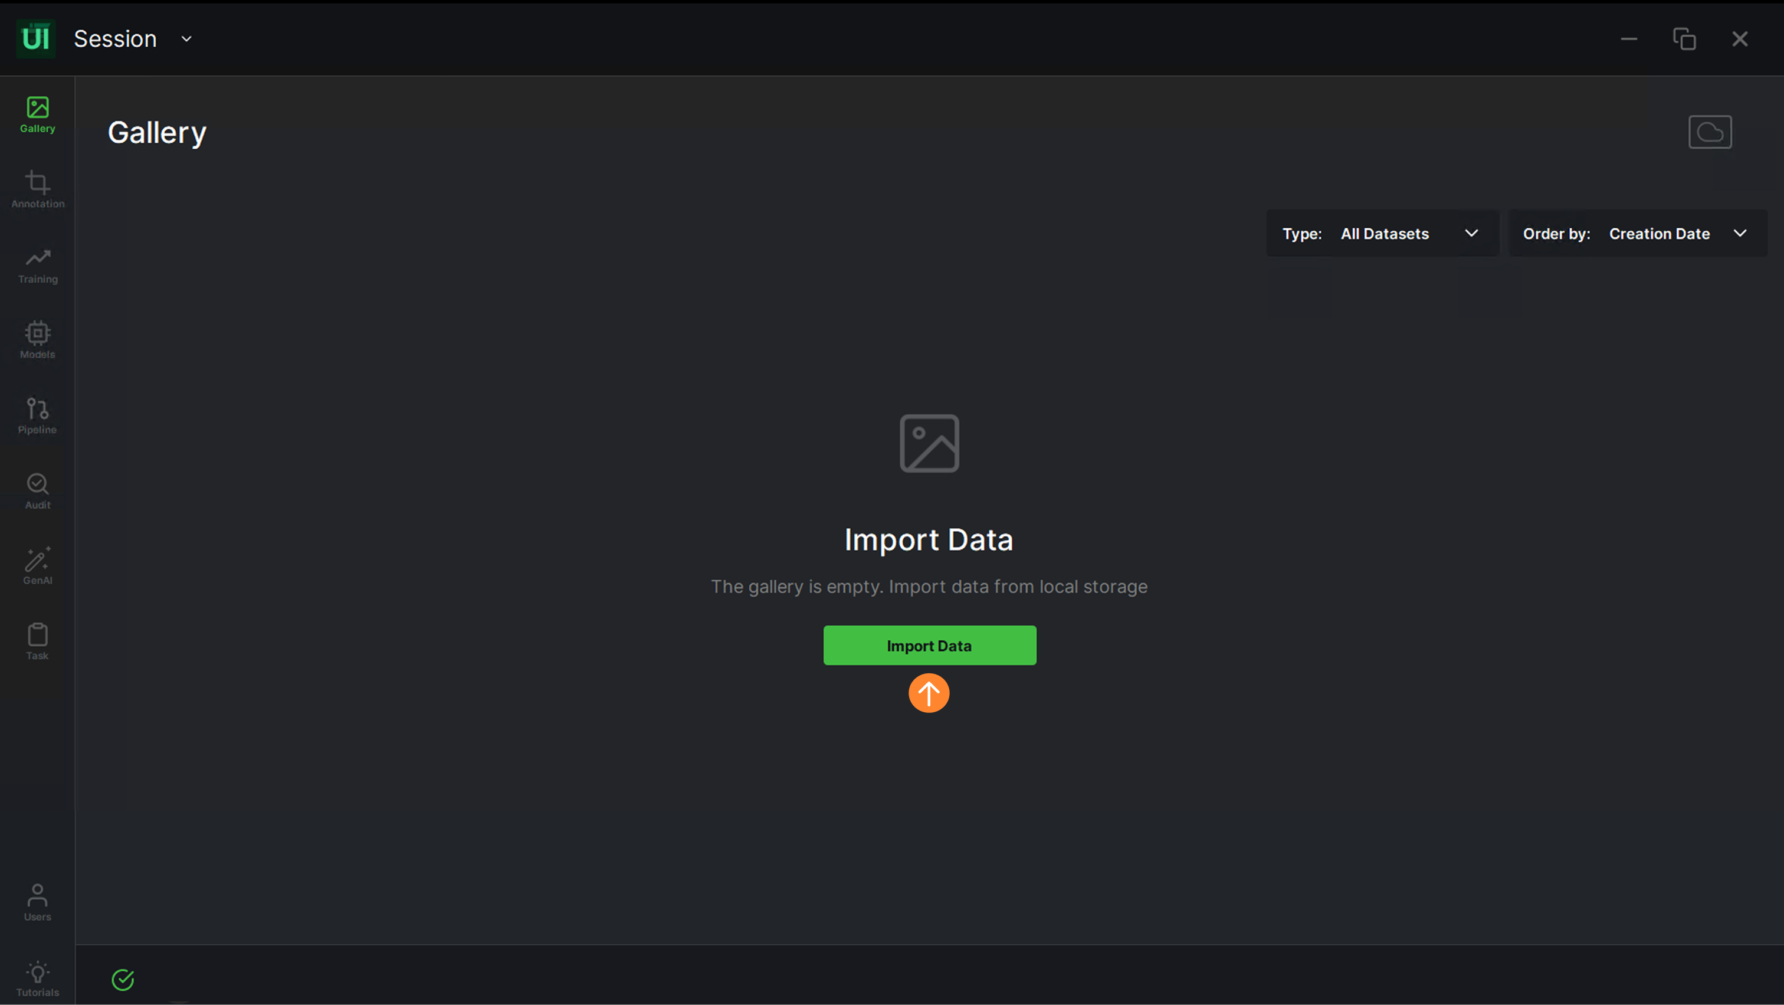Go to the Training section
The height and width of the screenshot is (1005, 1784).
37,266
